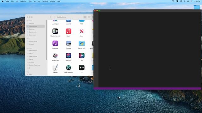Open the Shortcuts app icon
Image resolution: width=202 pixels, height=113 pixels.
[x=68, y=56]
